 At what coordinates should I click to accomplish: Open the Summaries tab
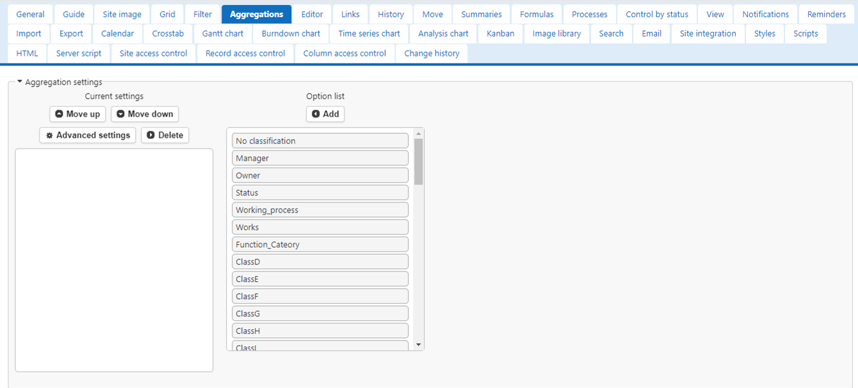482,14
